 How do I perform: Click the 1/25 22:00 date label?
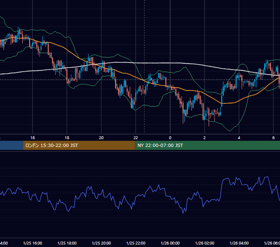coord(136,243)
